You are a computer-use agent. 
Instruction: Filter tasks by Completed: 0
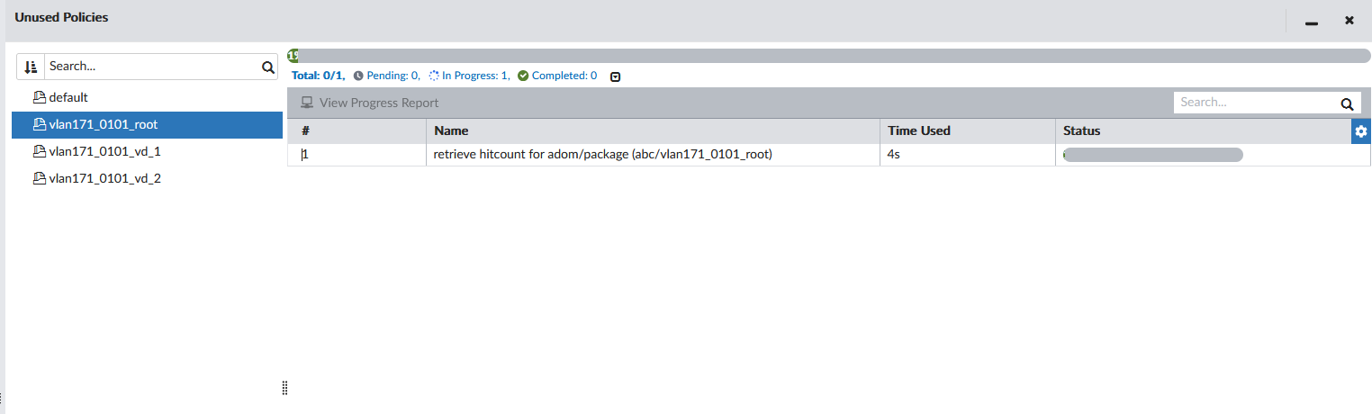(558, 76)
